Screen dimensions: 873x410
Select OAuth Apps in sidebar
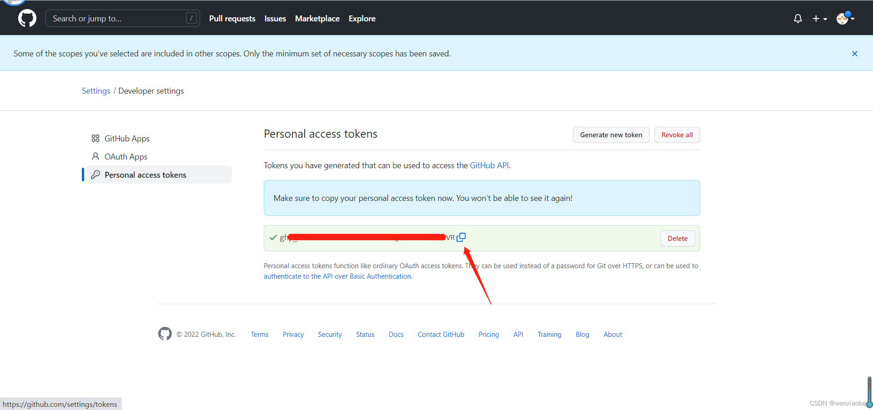click(x=159, y=156)
